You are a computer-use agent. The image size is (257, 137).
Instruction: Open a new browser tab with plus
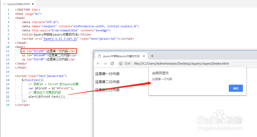click(x=152, y=56)
